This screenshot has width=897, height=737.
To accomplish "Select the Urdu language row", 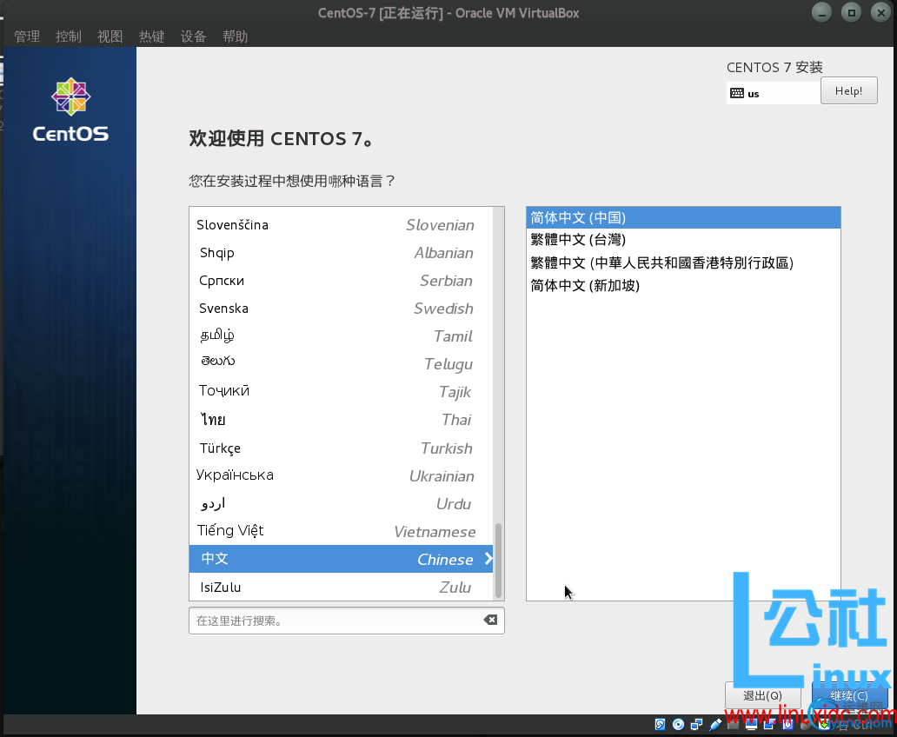I will click(341, 503).
